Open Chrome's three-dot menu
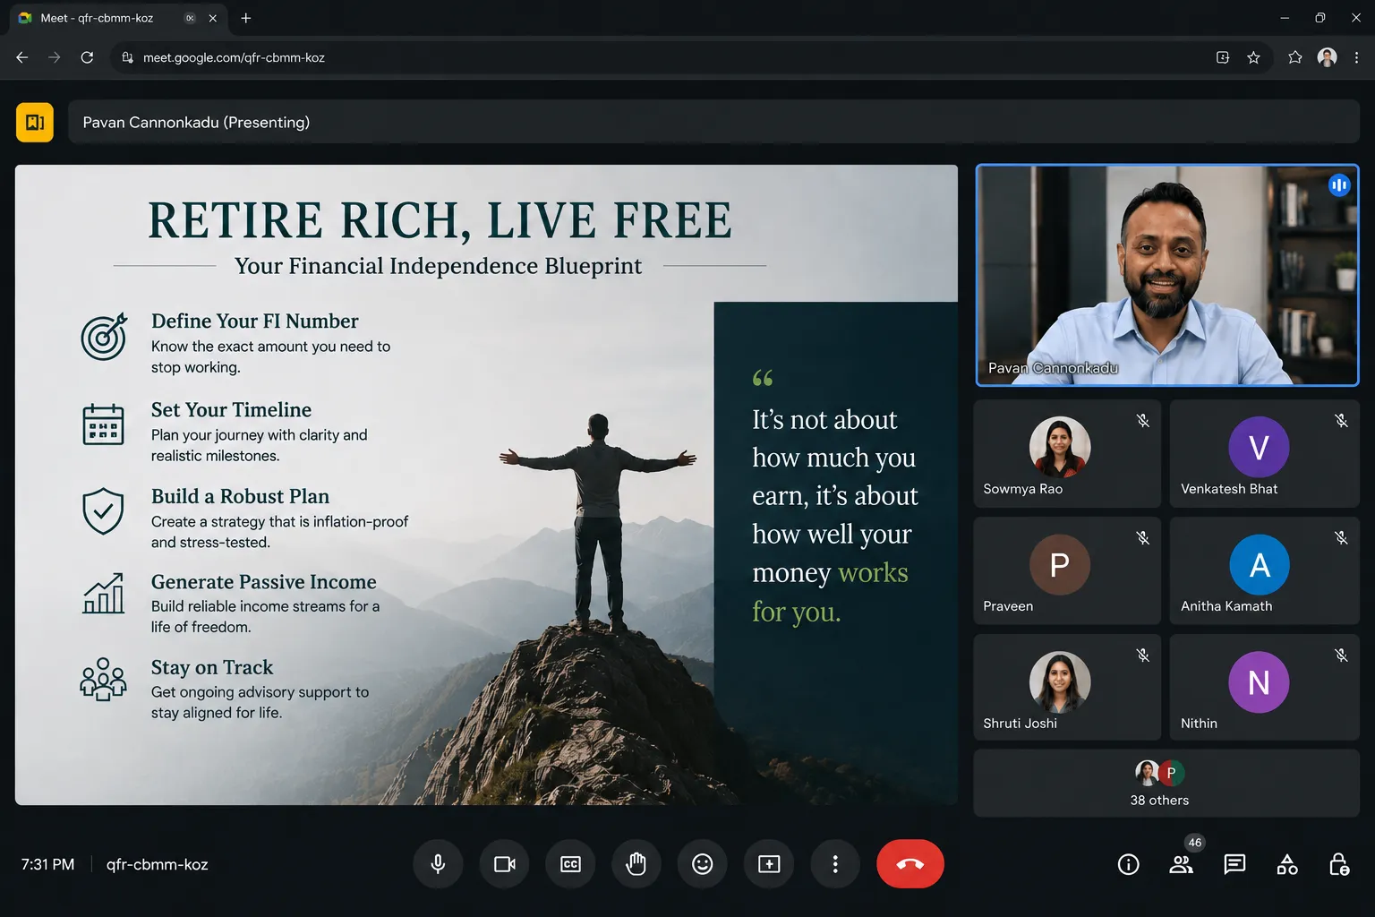Image resolution: width=1375 pixels, height=917 pixels. [1357, 57]
